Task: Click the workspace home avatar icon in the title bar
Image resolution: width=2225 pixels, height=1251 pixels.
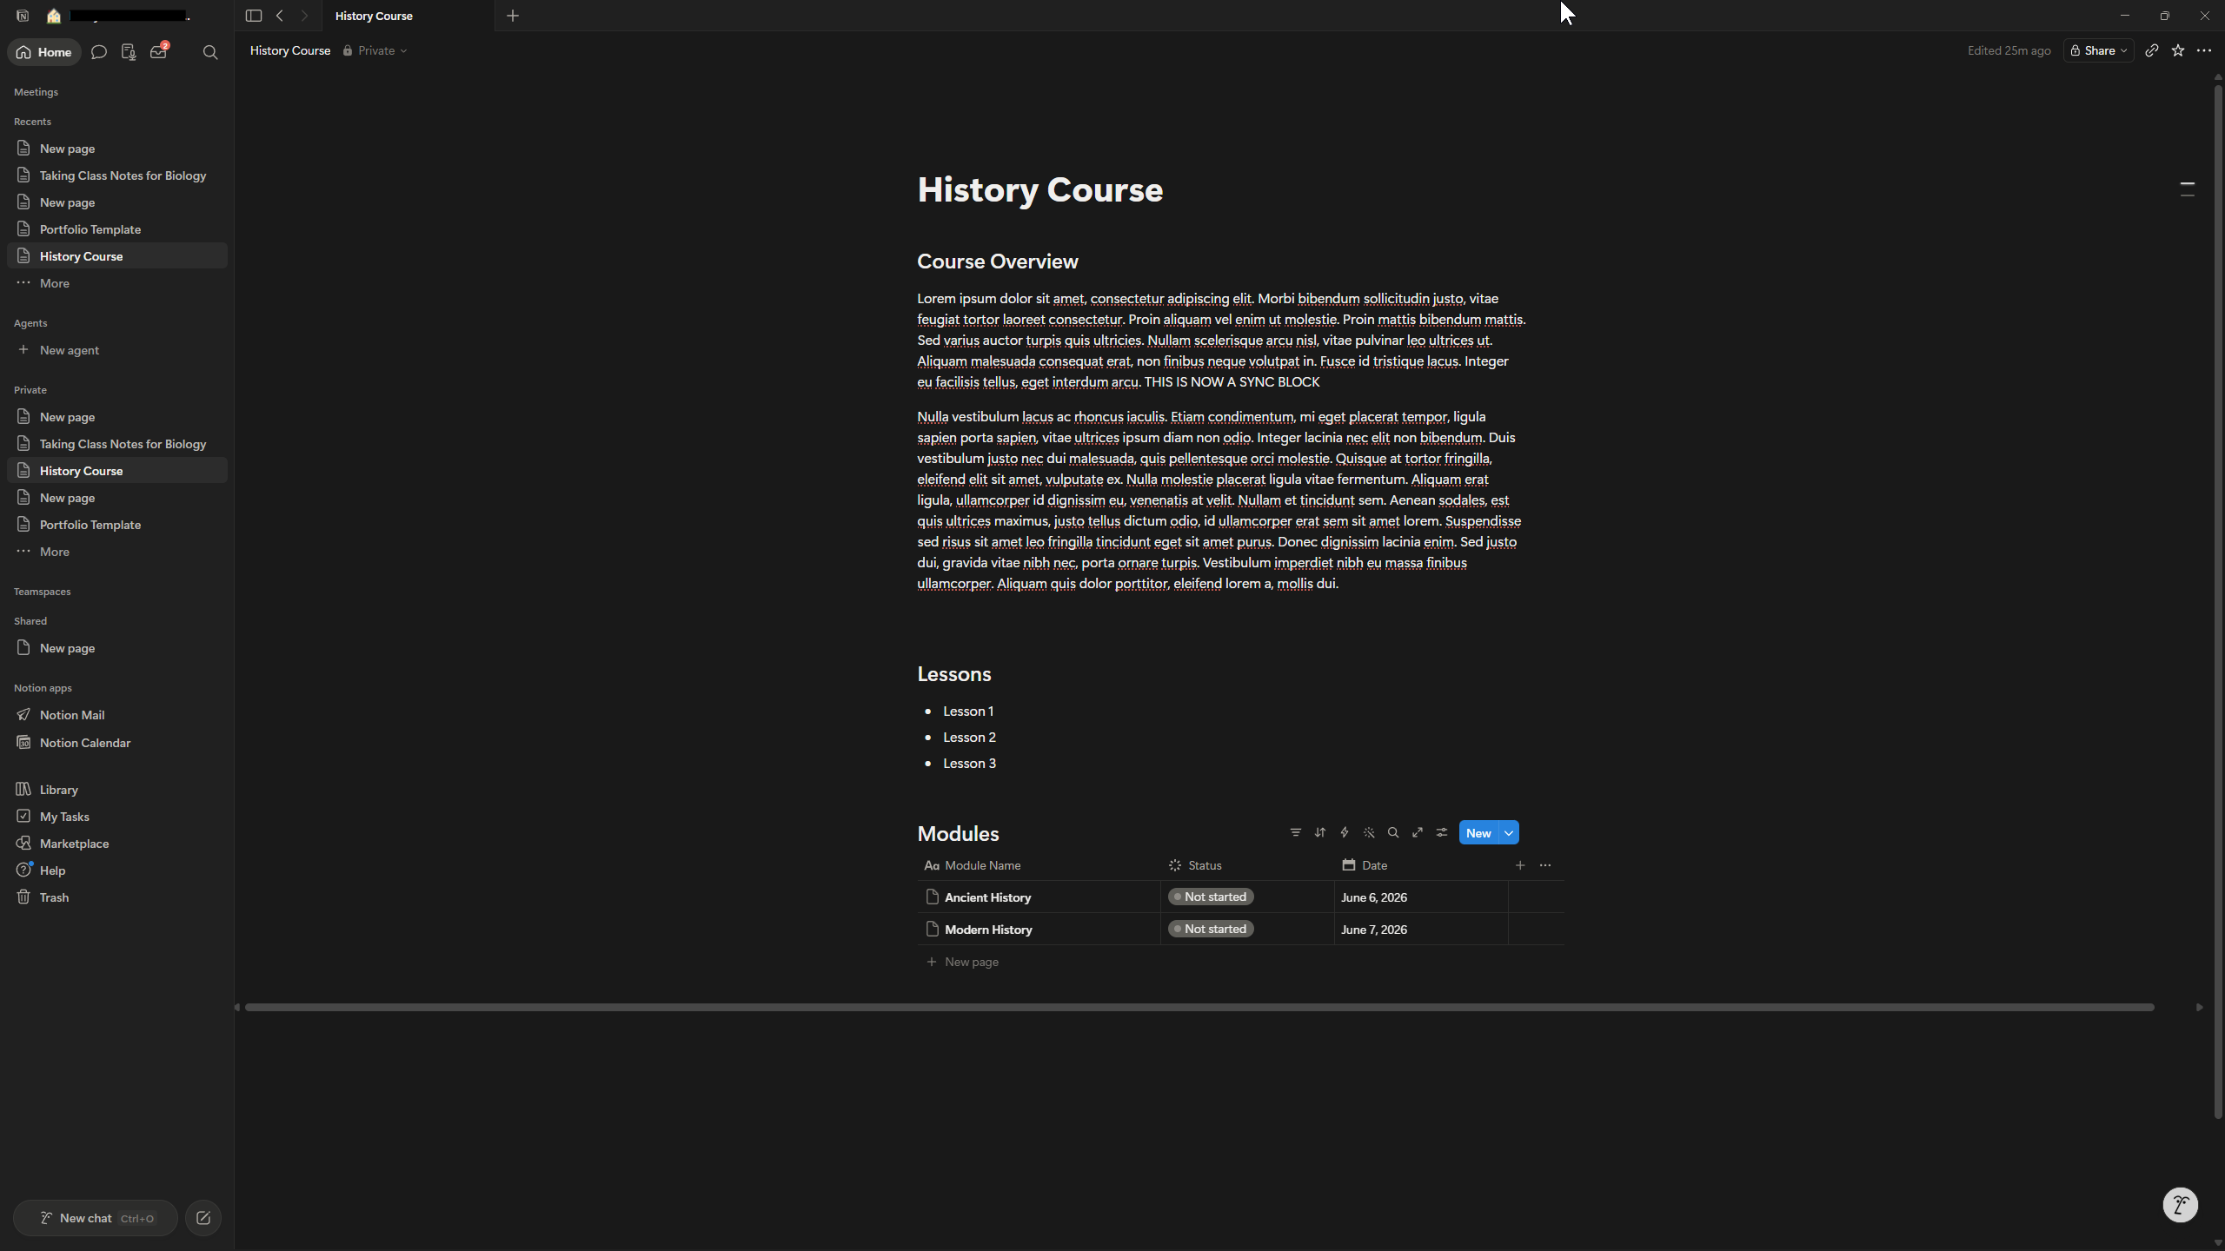Action: coord(54,16)
